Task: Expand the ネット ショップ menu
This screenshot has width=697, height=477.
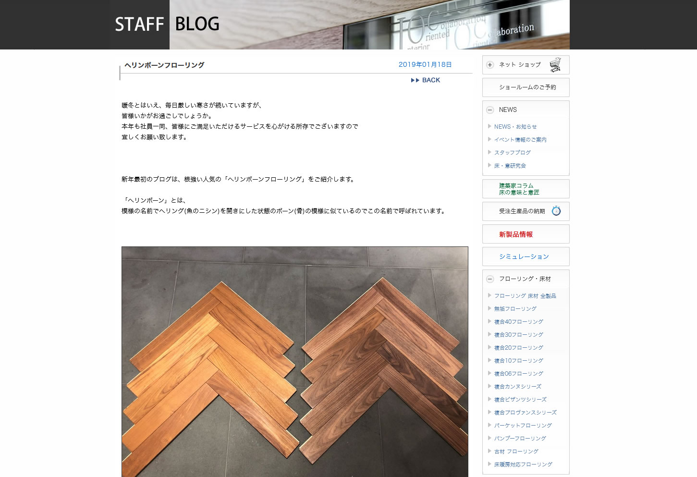Action: (526, 65)
